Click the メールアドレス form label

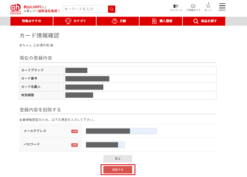pos(35,131)
